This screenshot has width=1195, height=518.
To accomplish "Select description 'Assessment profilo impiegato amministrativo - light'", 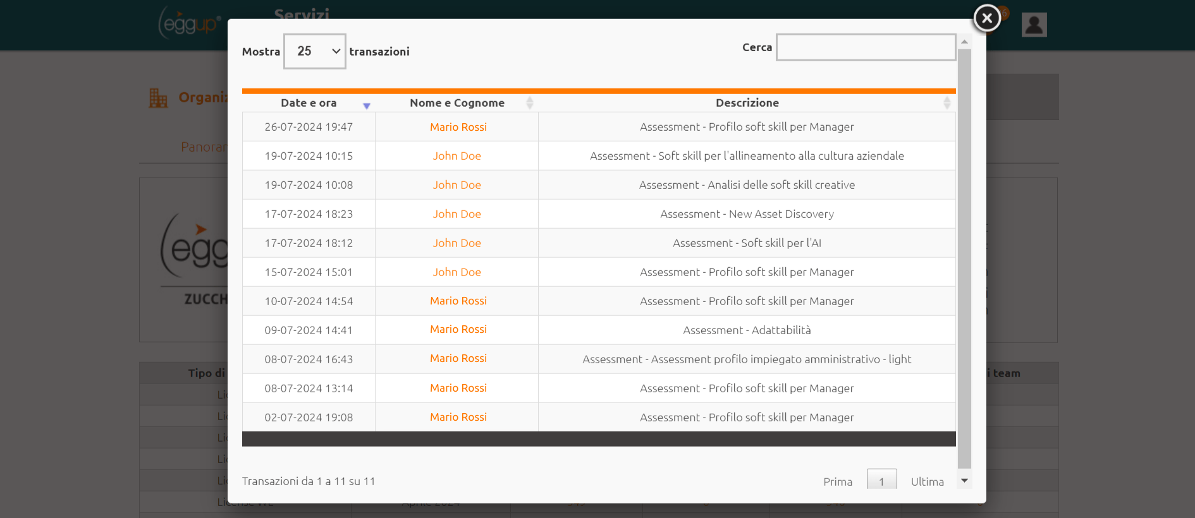I will [747, 359].
